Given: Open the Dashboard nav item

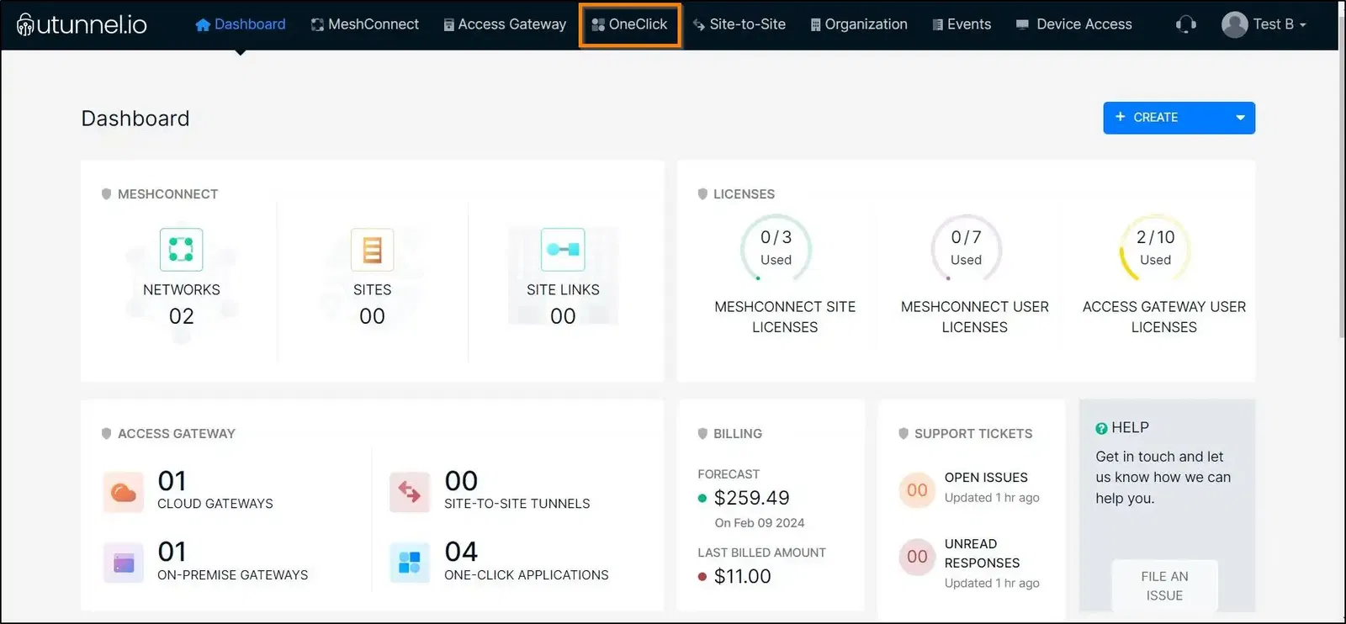Looking at the screenshot, I should (x=240, y=24).
